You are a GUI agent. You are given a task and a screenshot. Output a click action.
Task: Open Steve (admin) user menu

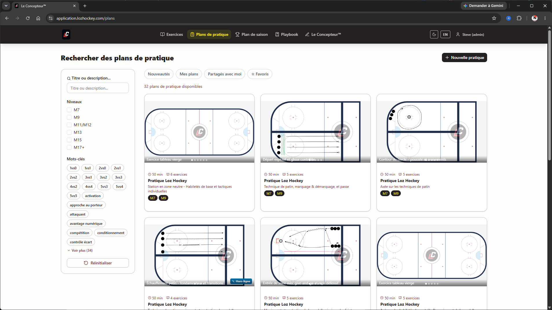coord(470,34)
